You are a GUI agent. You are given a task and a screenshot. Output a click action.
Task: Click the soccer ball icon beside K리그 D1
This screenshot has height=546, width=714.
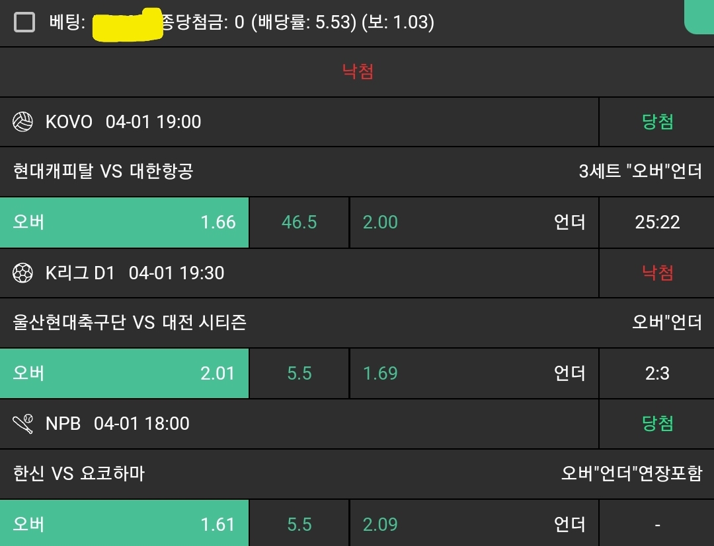point(23,273)
